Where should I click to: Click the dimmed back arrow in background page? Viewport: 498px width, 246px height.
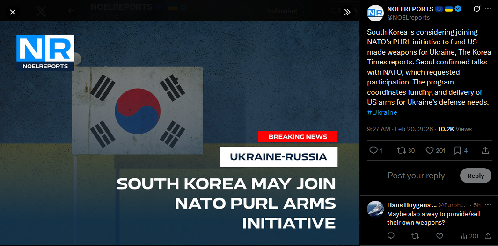[x=71, y=11]
